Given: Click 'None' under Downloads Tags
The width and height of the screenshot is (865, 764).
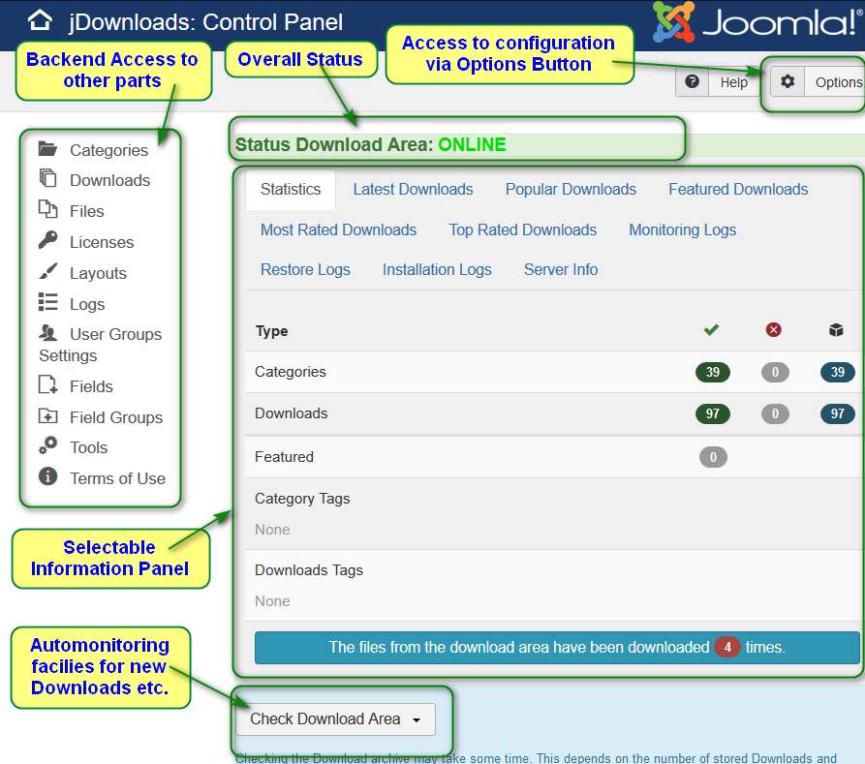Looking at the screenshot, I should [272, 601].
